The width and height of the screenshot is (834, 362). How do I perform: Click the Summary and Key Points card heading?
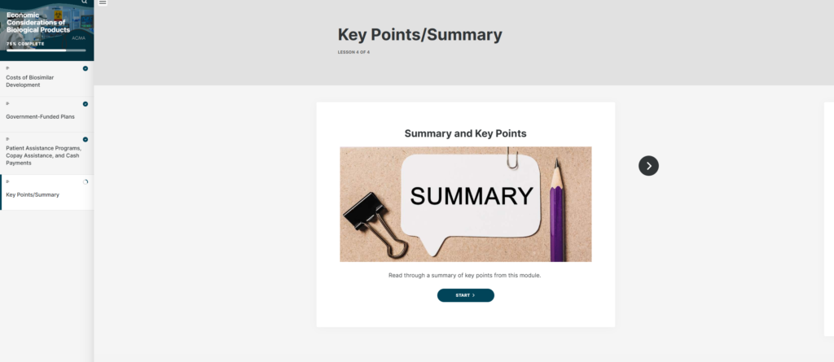465,133
